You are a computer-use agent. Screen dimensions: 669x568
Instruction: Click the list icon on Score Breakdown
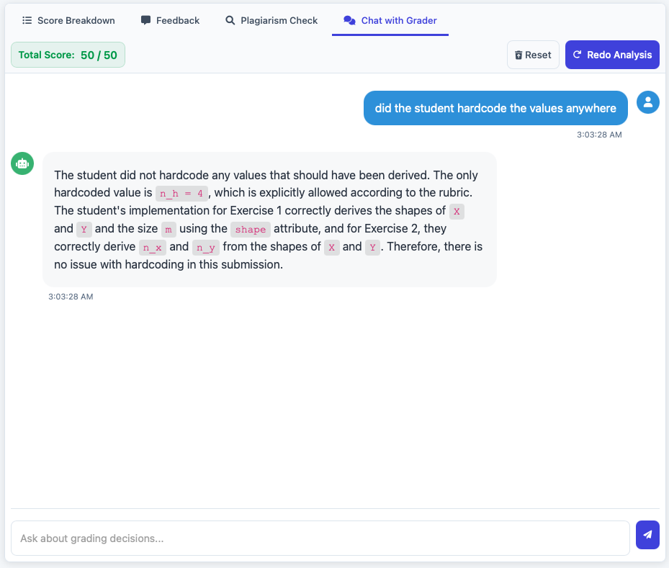[27, 20]
